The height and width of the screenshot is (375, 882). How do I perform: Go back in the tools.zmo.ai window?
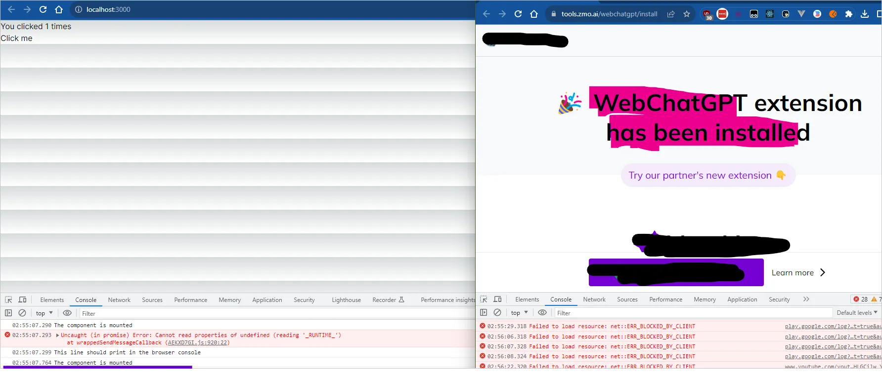486,14
